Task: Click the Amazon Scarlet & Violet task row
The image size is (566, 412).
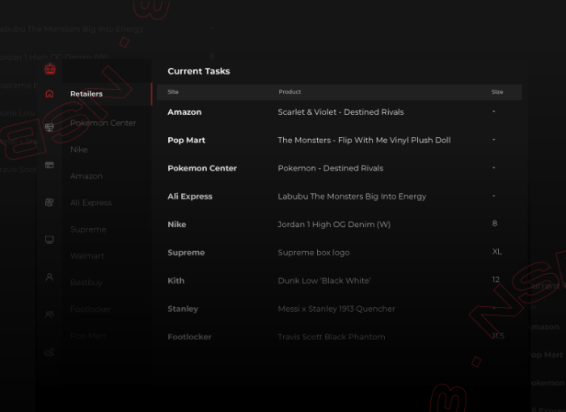Action: tap(340, 112)
